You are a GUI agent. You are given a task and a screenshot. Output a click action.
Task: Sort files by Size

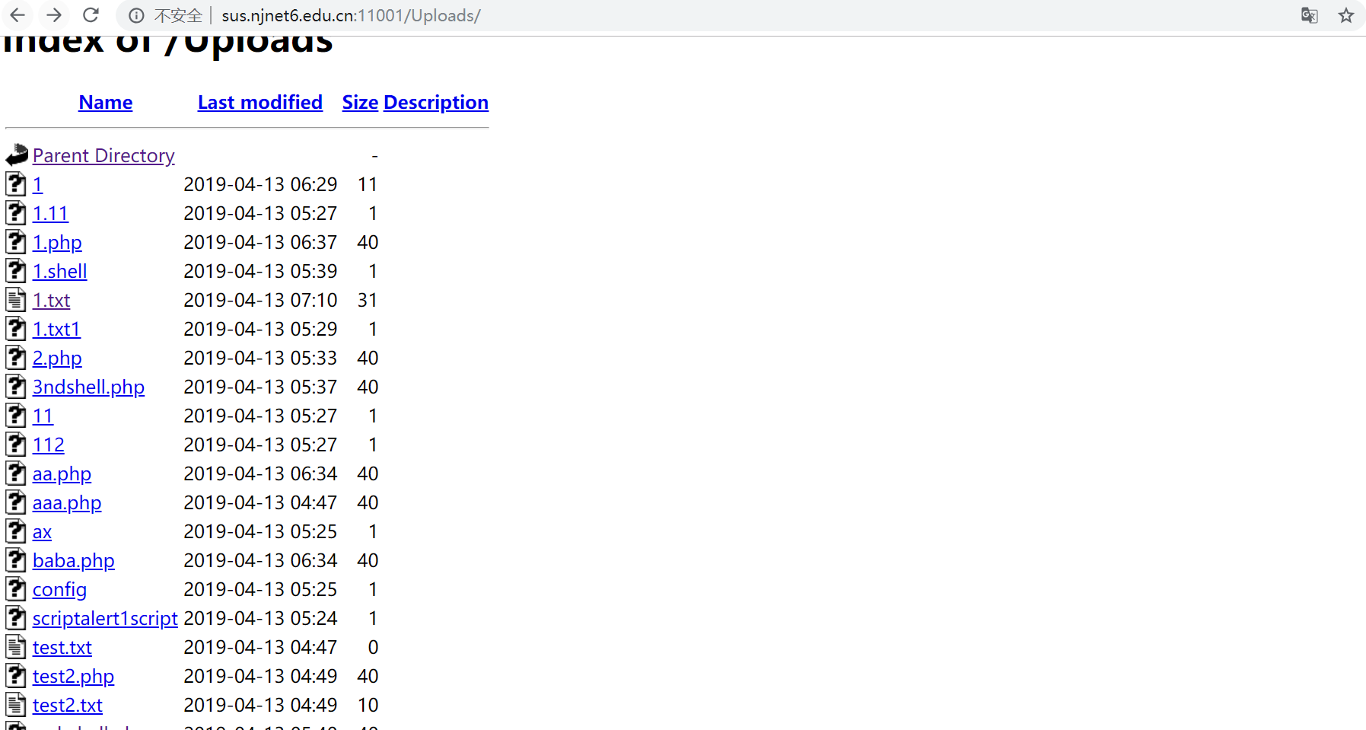[x=359, y=102]
